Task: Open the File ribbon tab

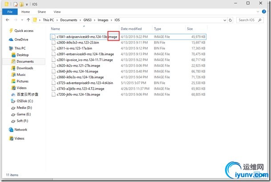Action: pos(10,12)
